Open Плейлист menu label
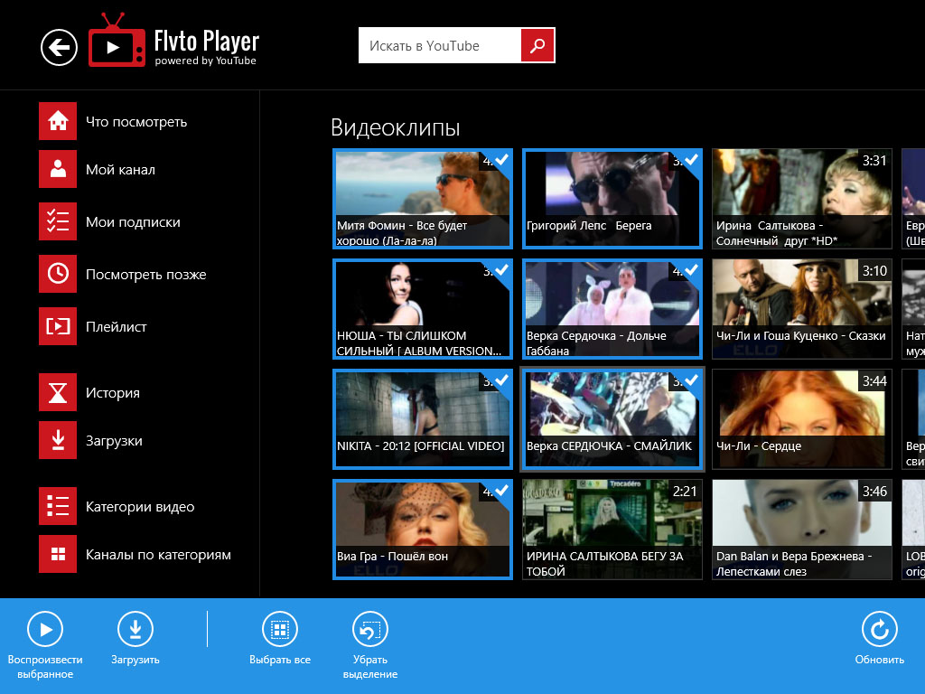925x694 pixels. (117, 326)
